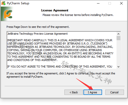Viewport: 128px width, 105px height.
Task: Click the Please review the license terms subtitle
Action: click(78, 15)
